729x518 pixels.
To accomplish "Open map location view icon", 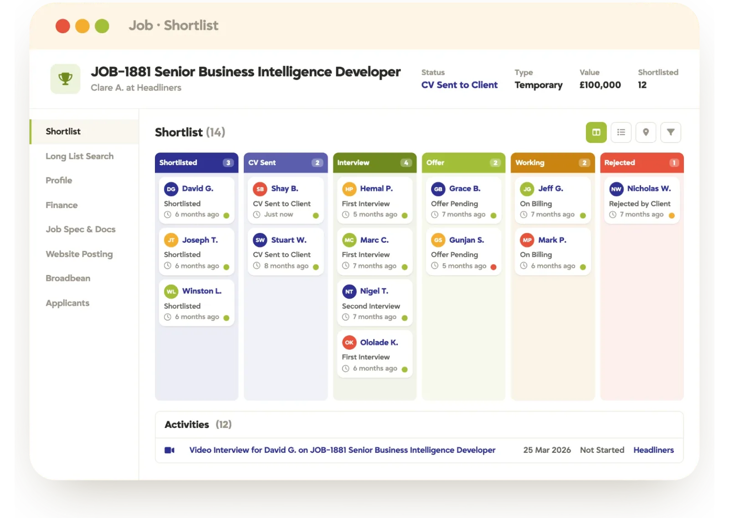I will click(646, 132).
